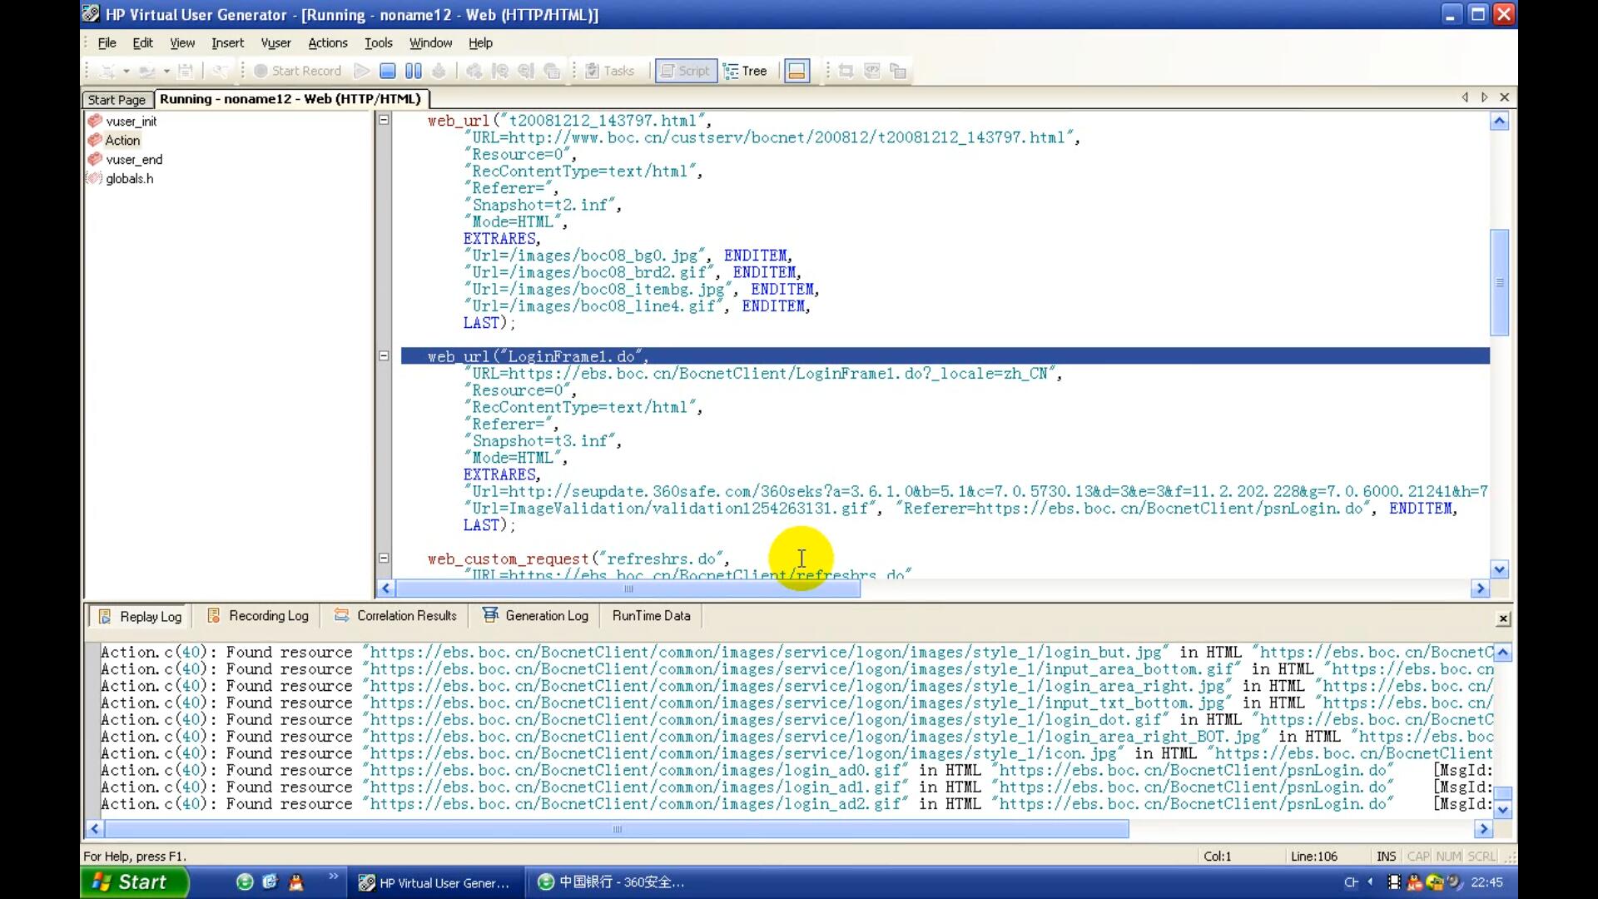Open the open-script dropdown arrow
Screen dimensions: 1598x899
tap(166, 71)
